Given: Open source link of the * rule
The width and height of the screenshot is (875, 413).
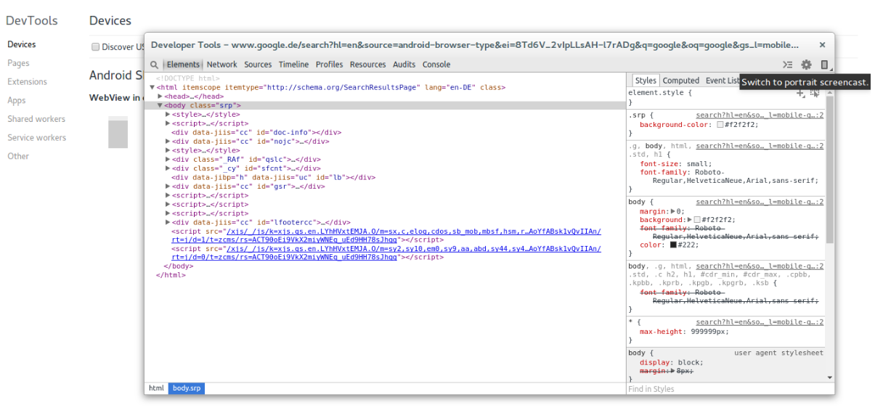Looking at the screenshot, I should (x=760, y=322).
